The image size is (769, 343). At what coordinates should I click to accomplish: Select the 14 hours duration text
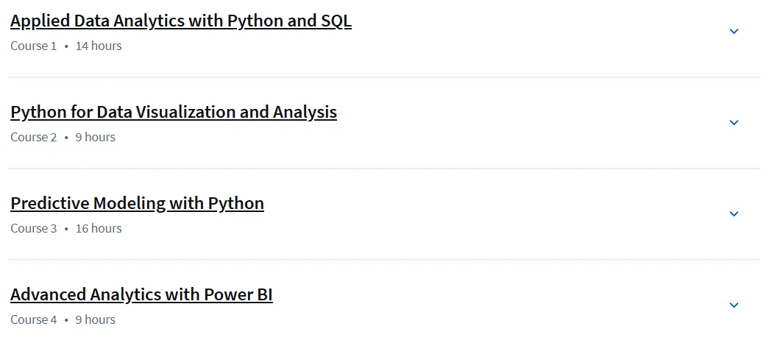pos(99,46)
